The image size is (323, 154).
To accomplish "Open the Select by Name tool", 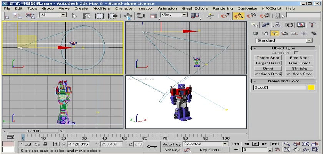I will (87, 16).
